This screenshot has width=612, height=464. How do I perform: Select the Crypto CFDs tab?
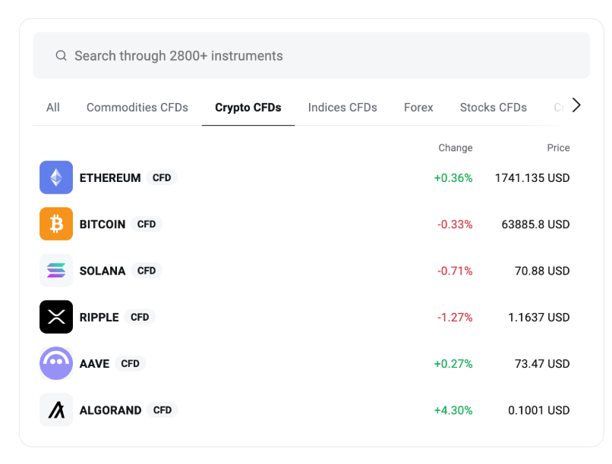point(248,107)
